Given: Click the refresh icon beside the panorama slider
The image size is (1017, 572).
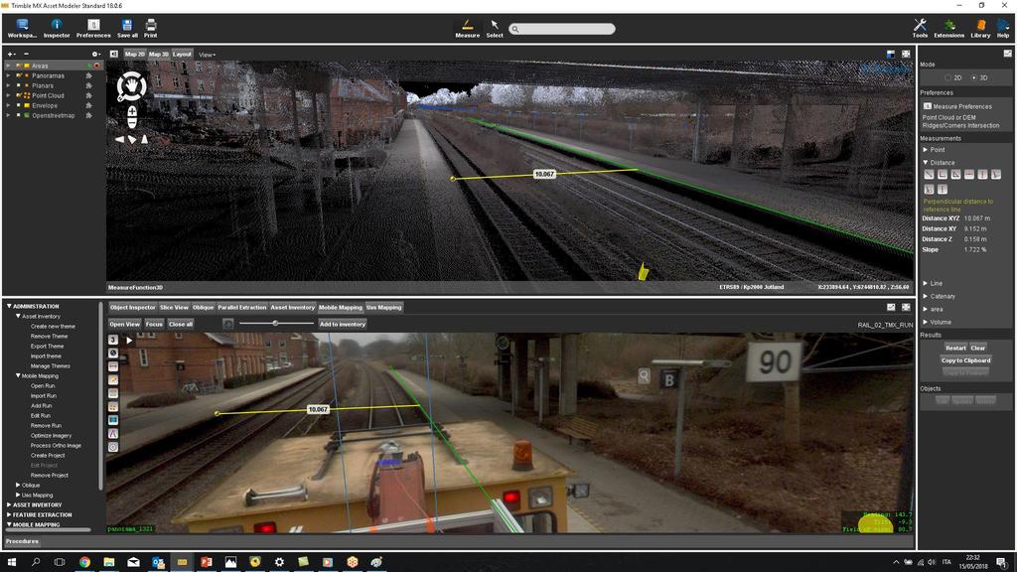Looking at the screenshot, I should coord(228,324).
